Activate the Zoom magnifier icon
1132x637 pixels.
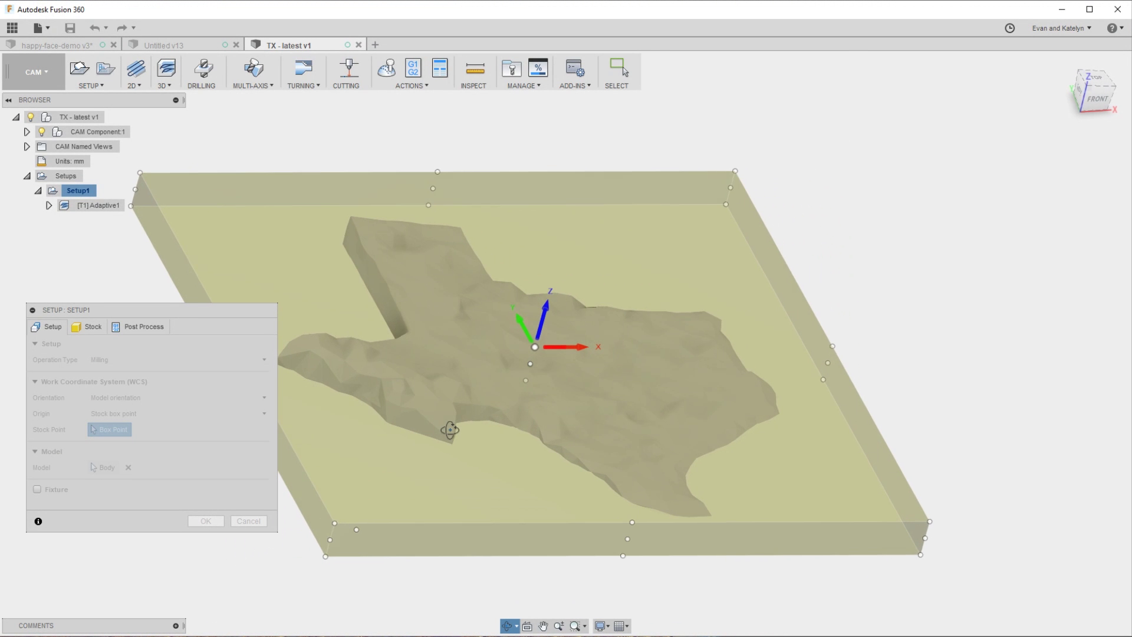point(559,626)
